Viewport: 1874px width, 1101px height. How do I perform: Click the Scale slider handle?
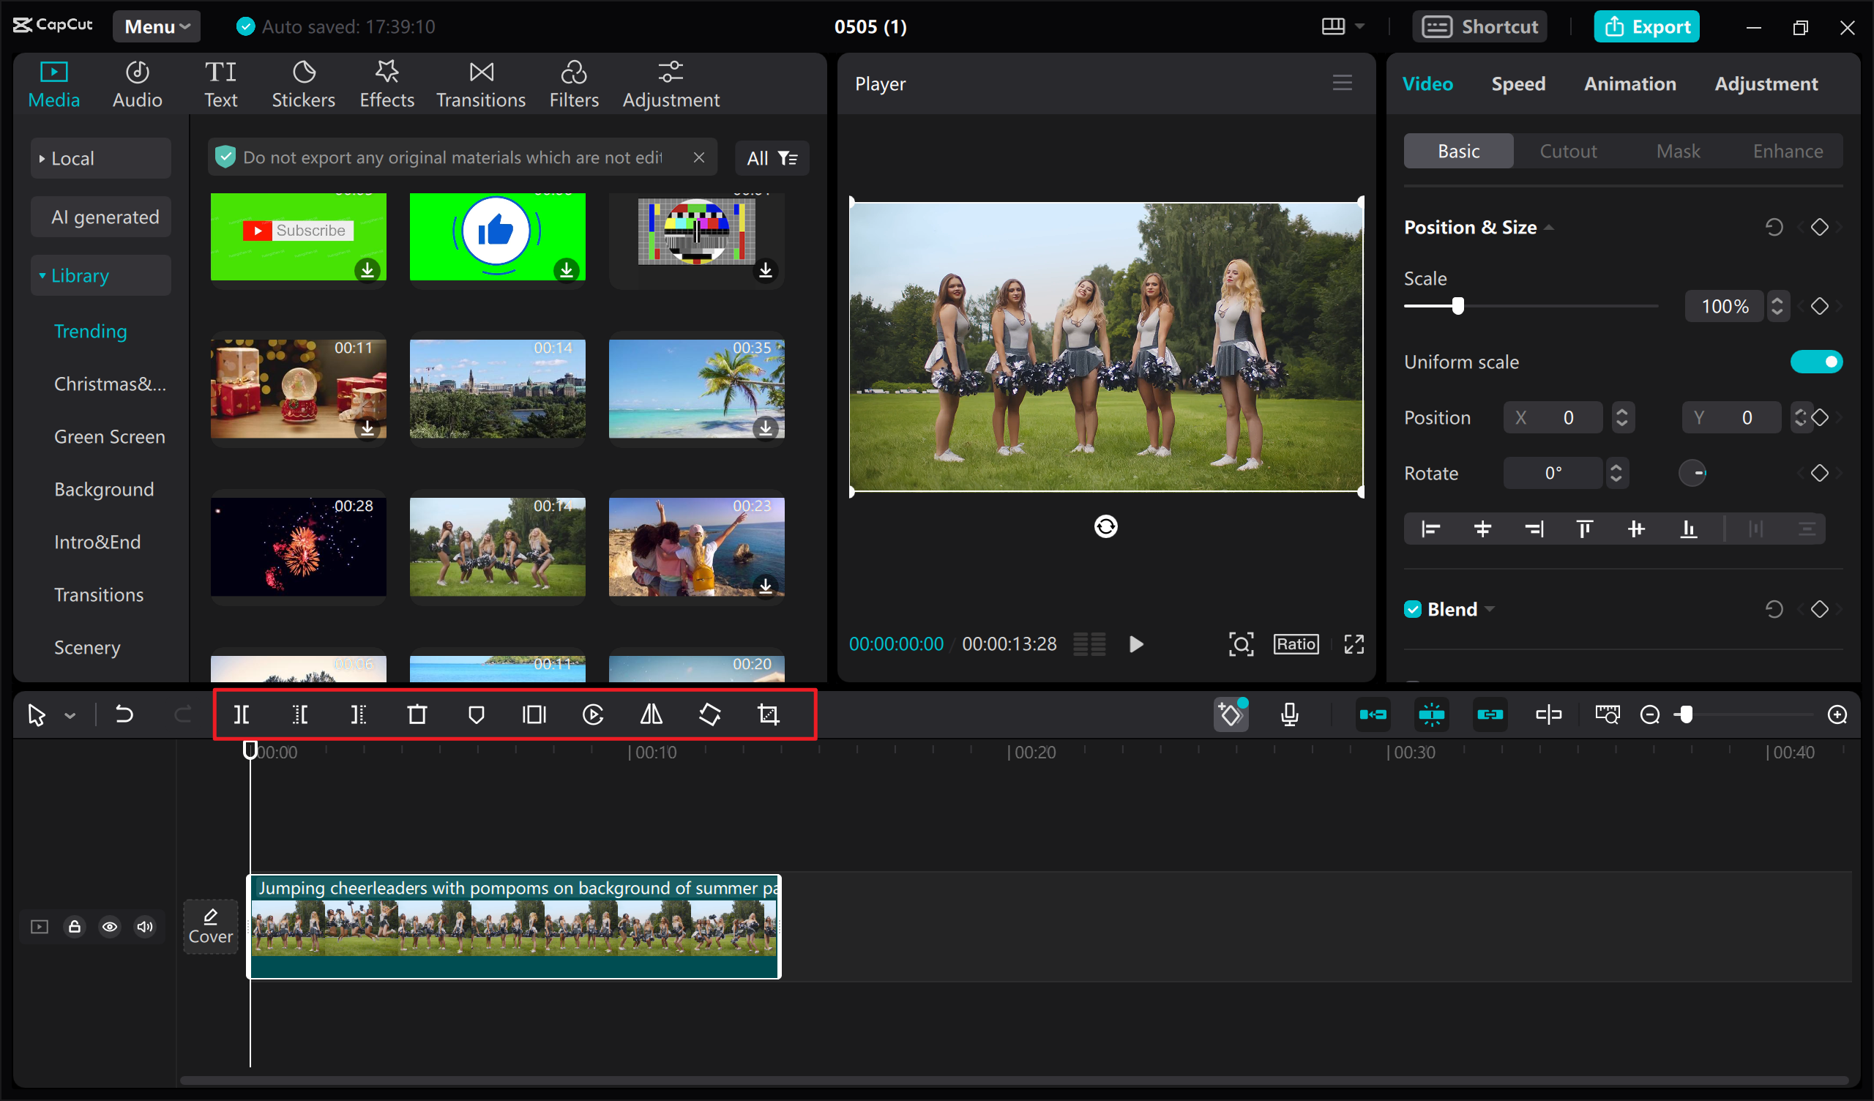(x=1457, y=307)
